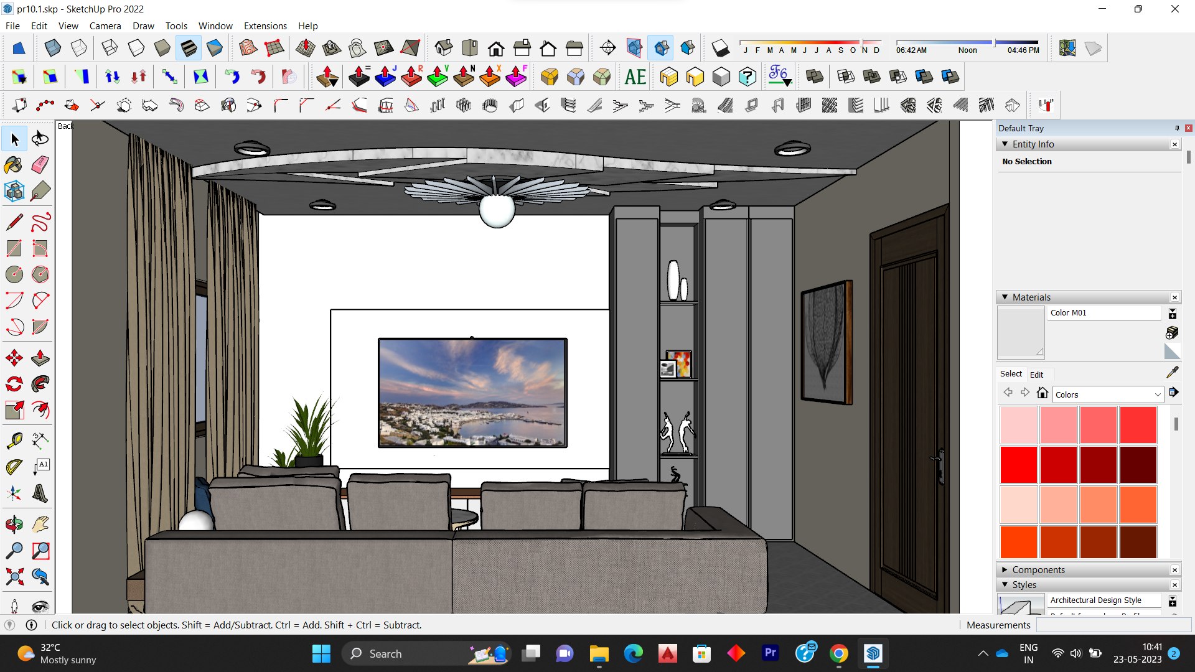This screenshot has width=1195, height=672.
Task: Select the Eraser tool
Action: click(x=40, y=165)
